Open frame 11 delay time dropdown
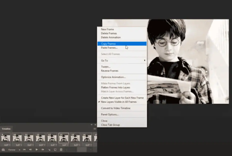 30,145
